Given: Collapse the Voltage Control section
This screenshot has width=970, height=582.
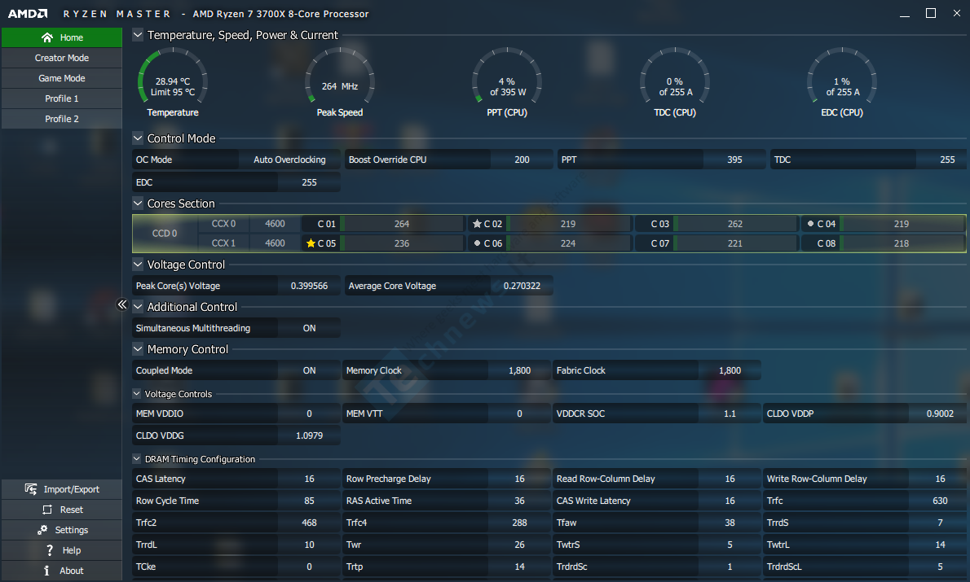Looking at the screenshot, I should 138,265.
